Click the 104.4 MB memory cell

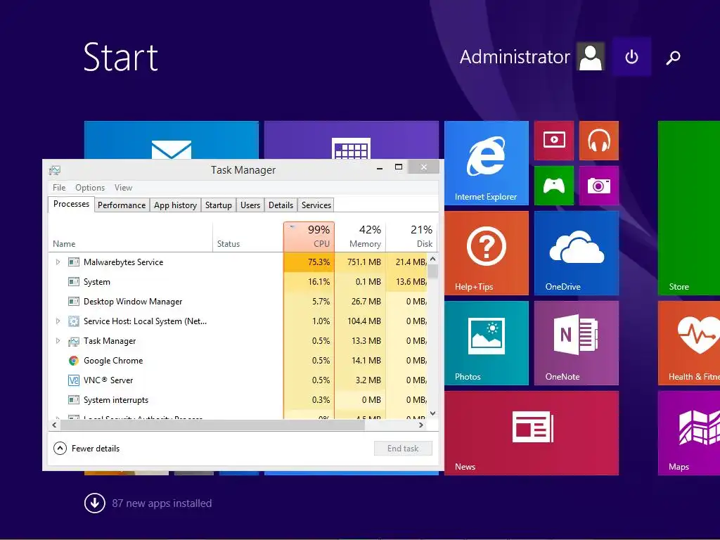[360, 321]
